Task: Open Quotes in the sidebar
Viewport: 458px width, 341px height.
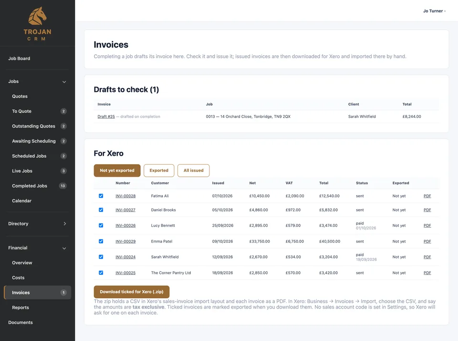Action: tap(20, 96)
